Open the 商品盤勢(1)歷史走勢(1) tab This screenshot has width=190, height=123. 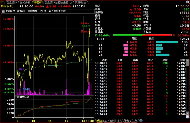pyautogui.click(x=58, y=3)
